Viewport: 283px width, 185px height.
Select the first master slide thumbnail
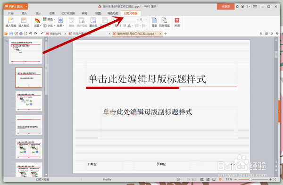coord(25,51)
